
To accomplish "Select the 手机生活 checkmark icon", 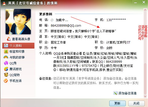I will (x=6, y=81).
